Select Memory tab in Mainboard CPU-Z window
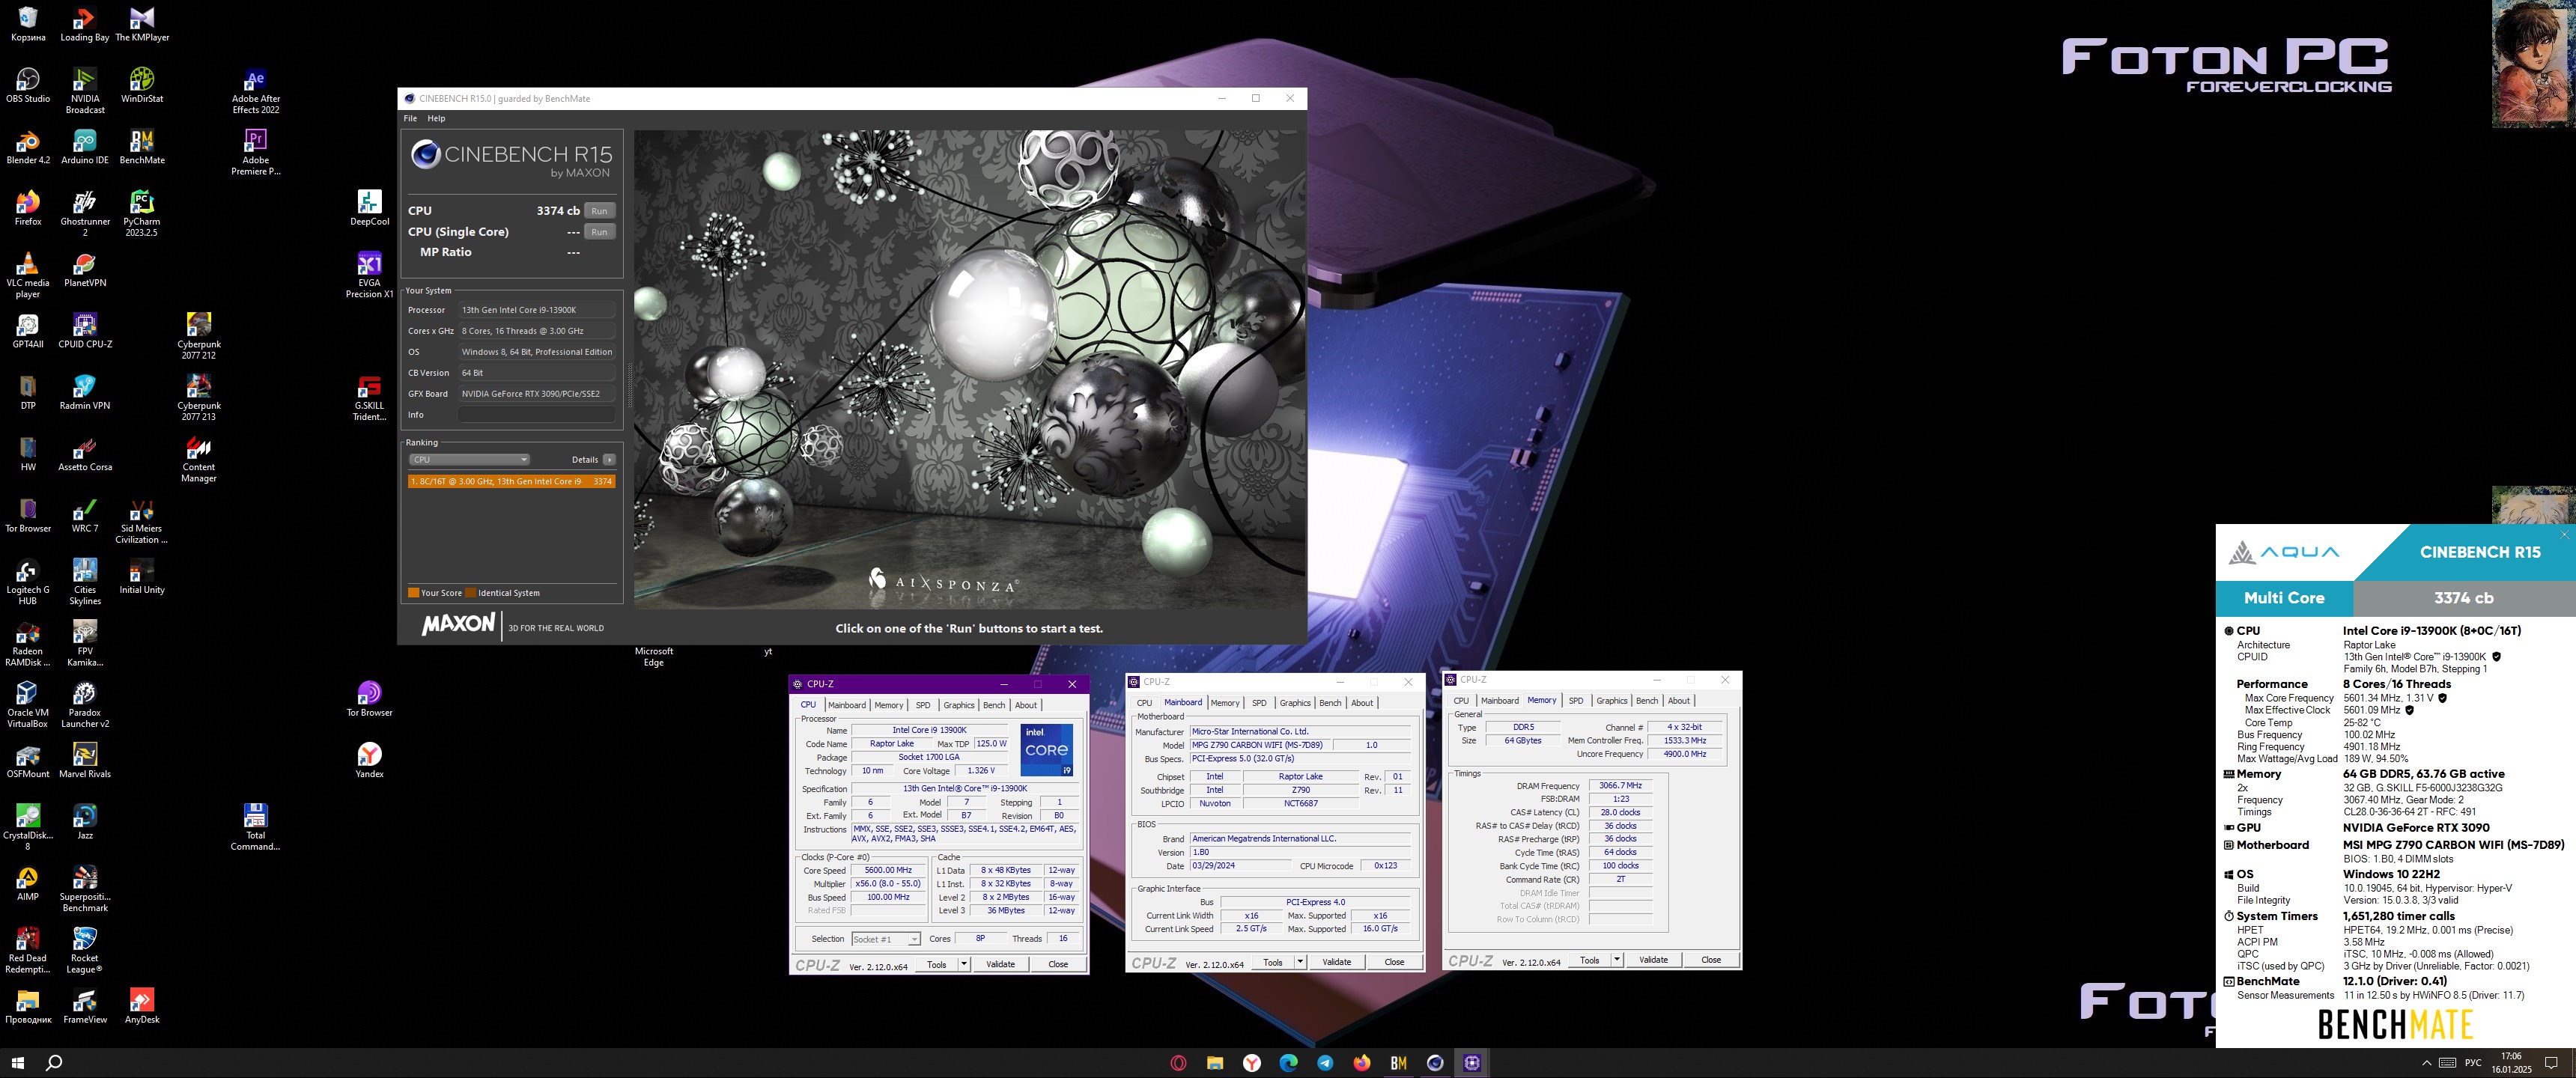 [x=1225, y=703]
